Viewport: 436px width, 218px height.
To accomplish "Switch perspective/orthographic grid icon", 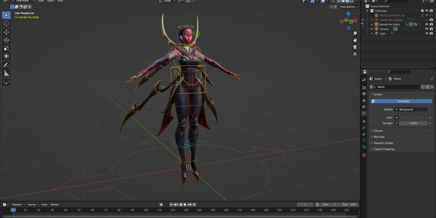I will click(x=355, y=54).
